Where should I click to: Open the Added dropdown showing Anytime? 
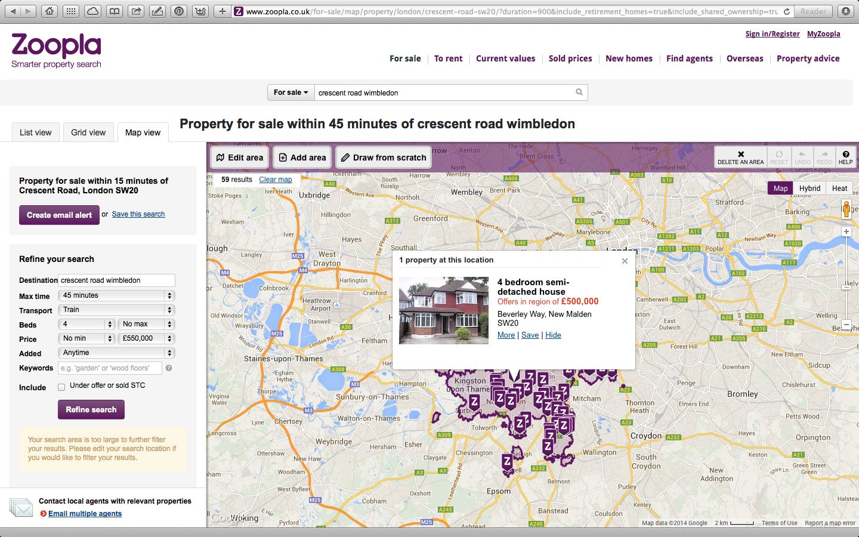(x=116, y=353)
